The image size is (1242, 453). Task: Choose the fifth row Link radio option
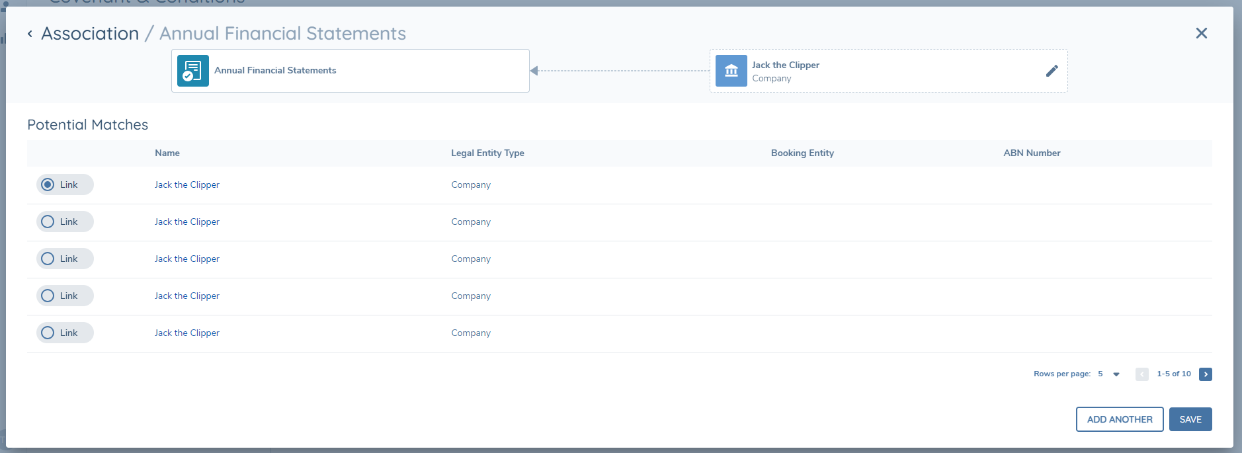(x=48, y=333)
